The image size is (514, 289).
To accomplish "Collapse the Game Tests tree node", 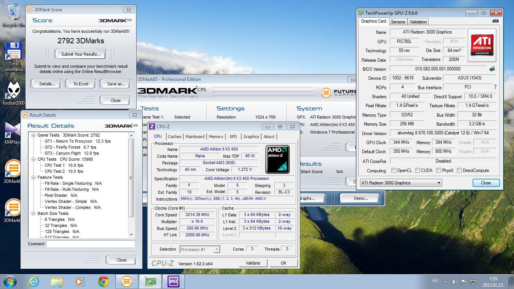I will tap(33, 135).
